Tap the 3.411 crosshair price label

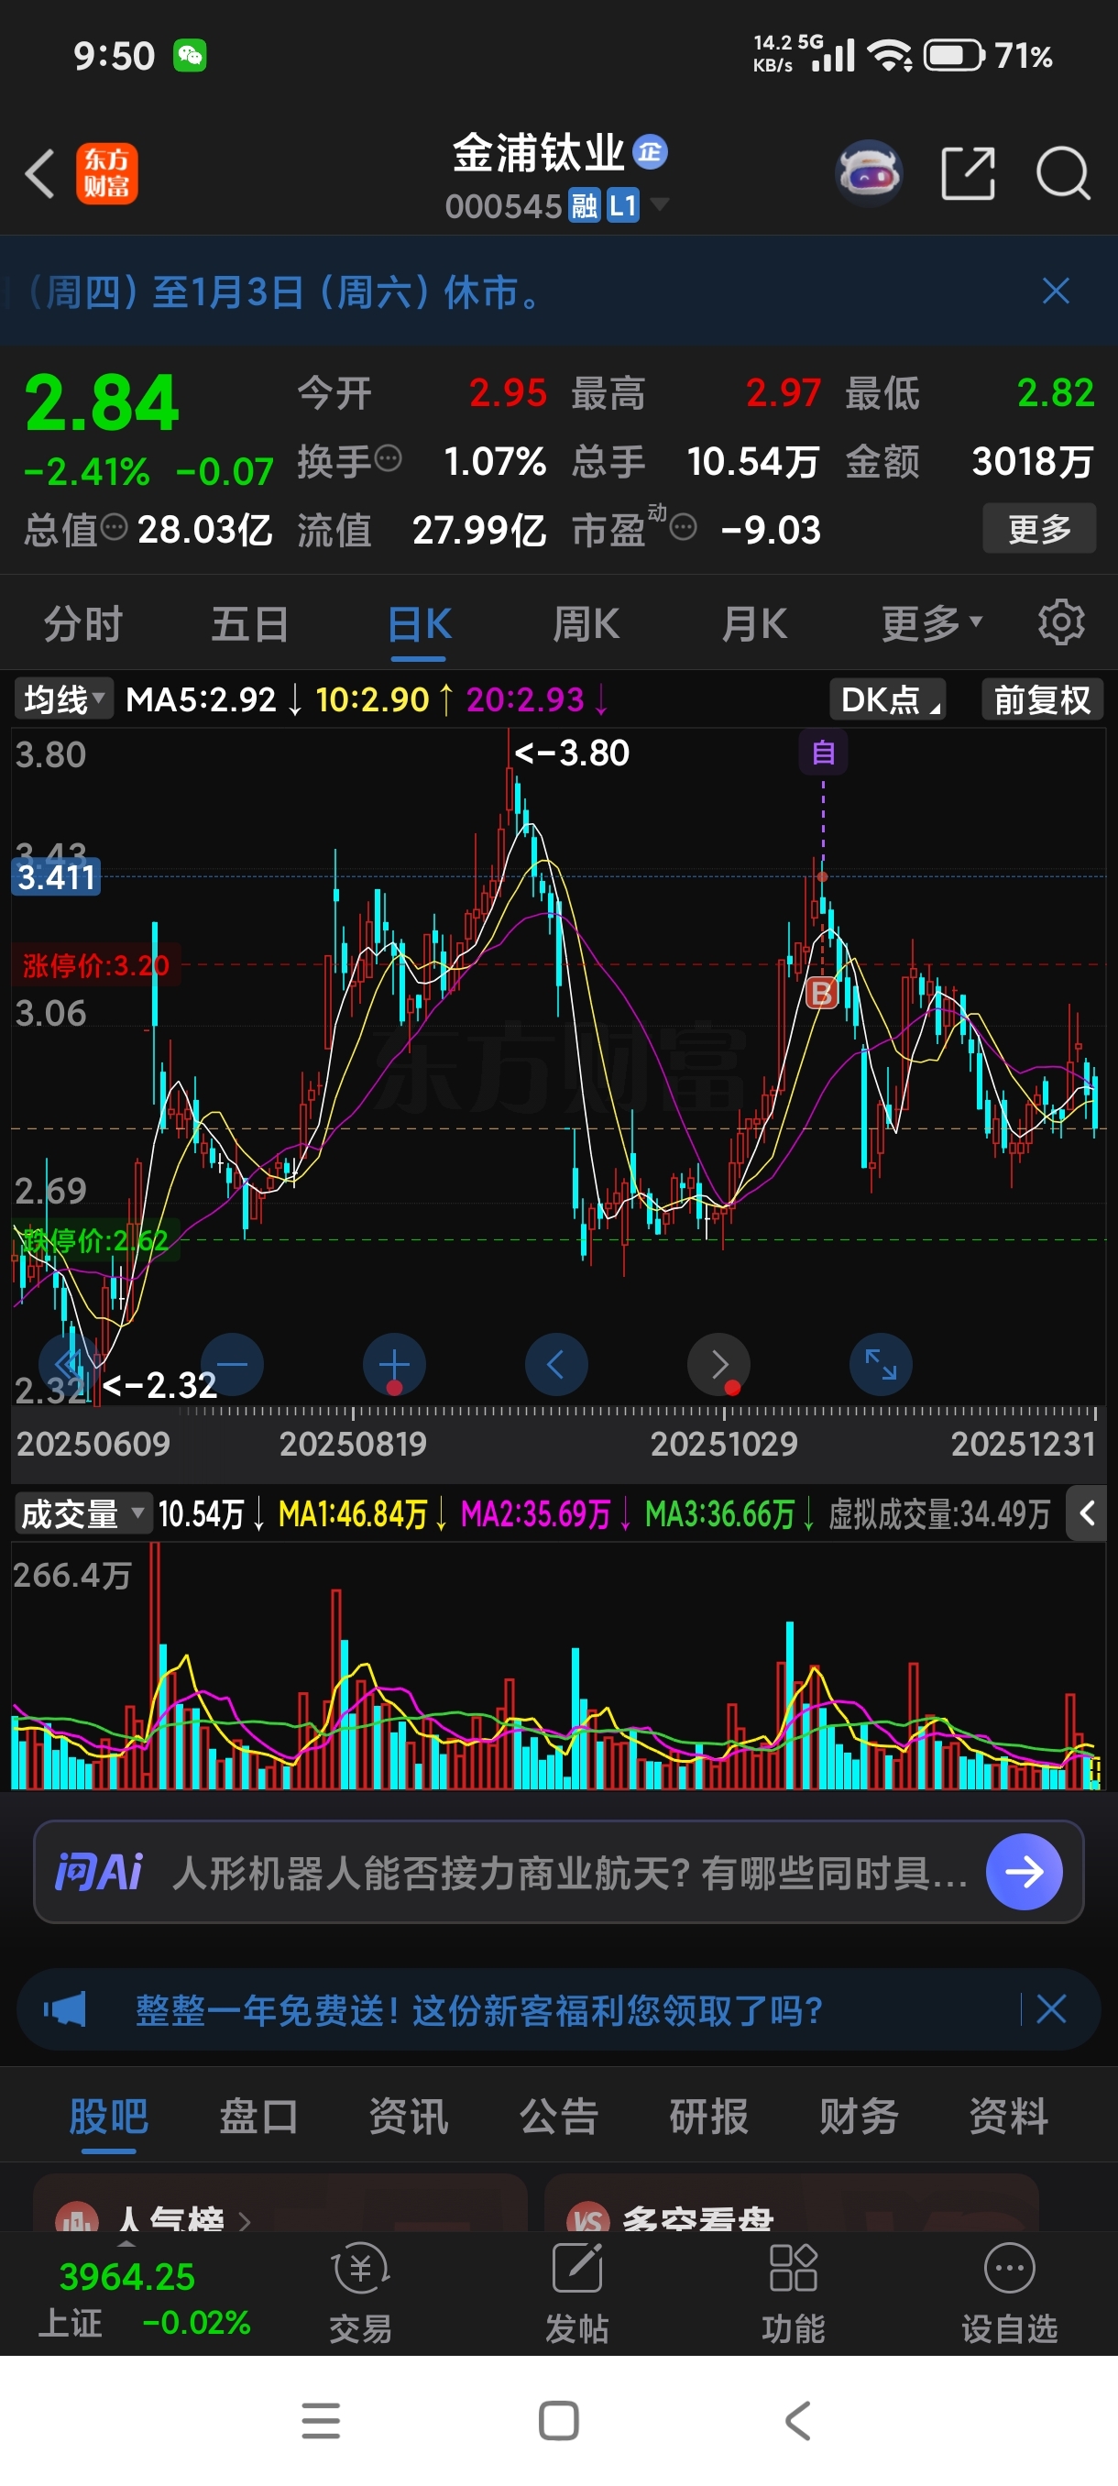coord(56,876)
